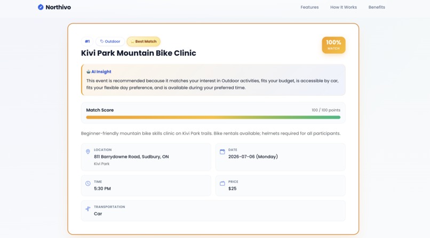Click the PRICE field label
The image size is (430, 238).
tap(233, 182)
